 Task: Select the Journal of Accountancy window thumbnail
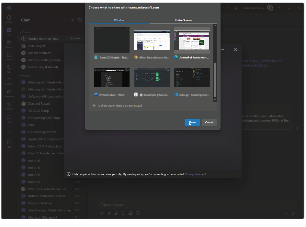click(192, 40)
